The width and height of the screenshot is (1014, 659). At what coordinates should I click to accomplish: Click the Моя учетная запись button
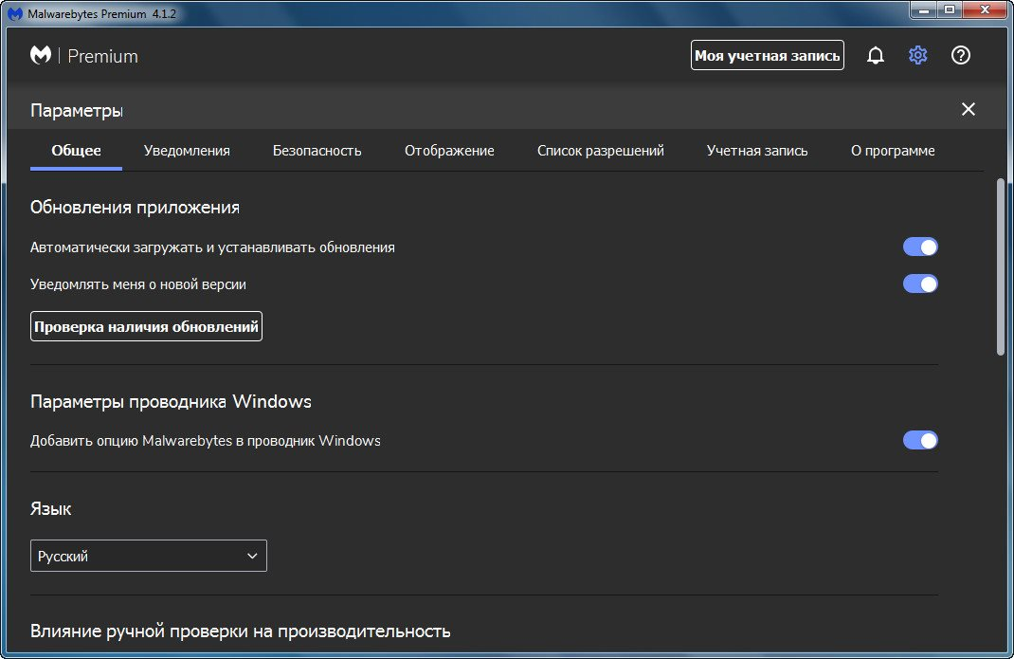767,55
